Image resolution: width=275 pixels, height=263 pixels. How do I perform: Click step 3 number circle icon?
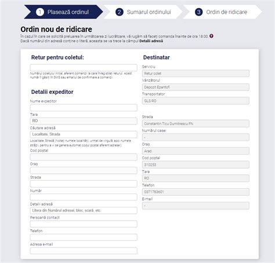pos(198,12)
